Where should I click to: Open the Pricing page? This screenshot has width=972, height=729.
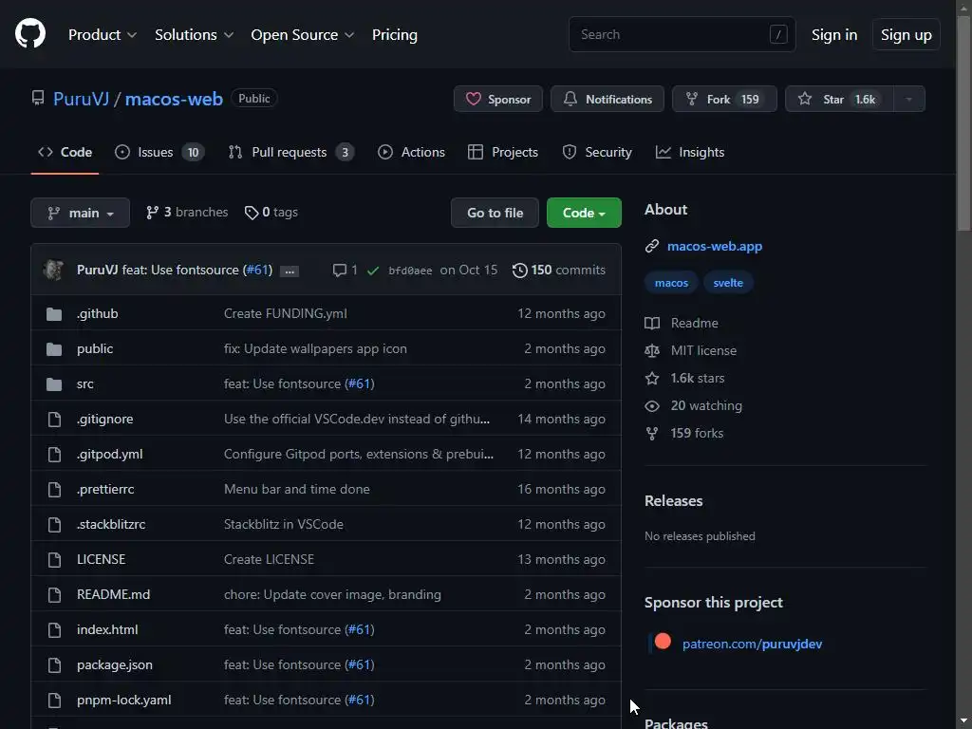tap(394, 35)
